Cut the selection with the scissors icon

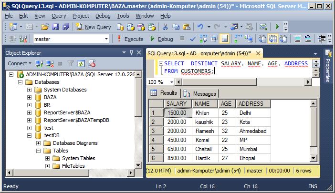click(x=165, y=27)
